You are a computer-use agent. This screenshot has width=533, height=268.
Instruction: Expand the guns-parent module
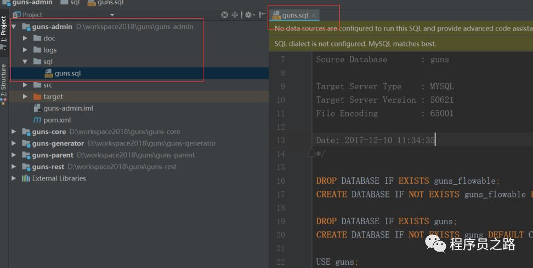click(x=14, y=155)
